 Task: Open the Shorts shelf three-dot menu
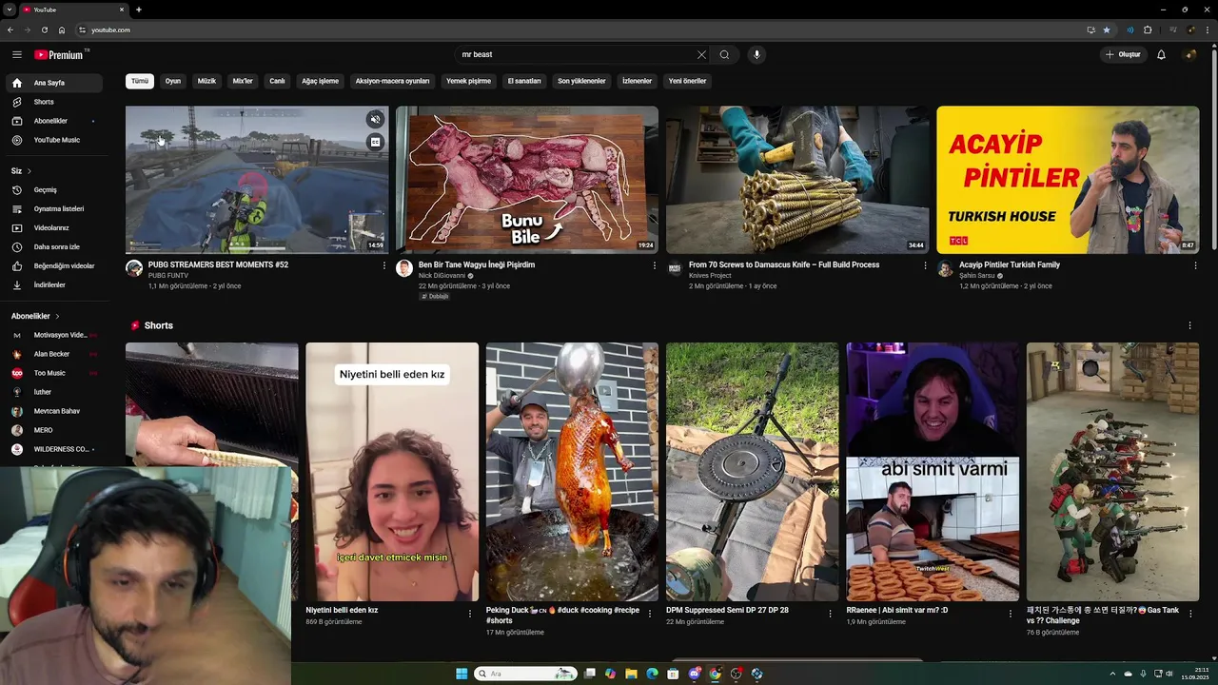pyautogui.click(x=1189, y=325)
